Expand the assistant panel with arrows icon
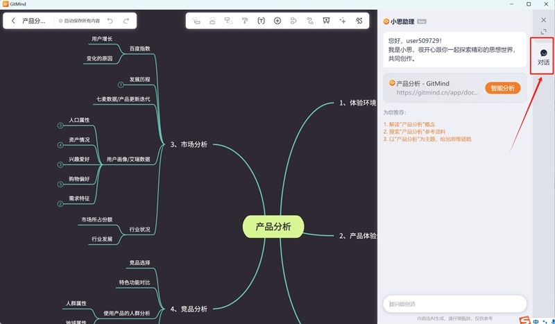 544,32
